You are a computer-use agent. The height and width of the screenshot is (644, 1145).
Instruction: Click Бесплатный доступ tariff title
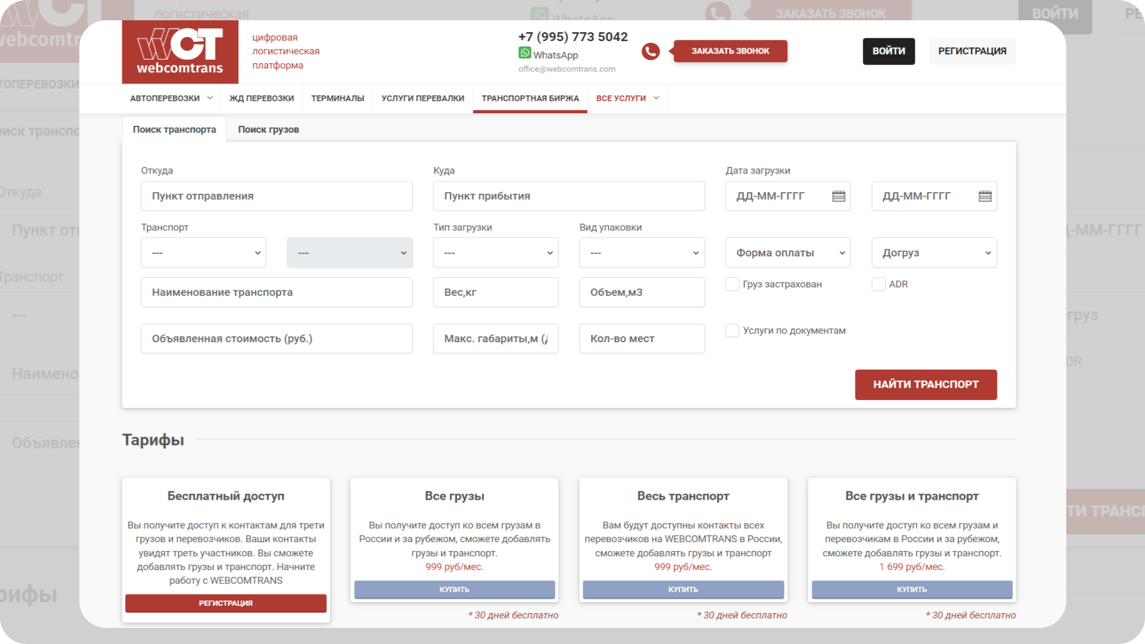point(225,496)
